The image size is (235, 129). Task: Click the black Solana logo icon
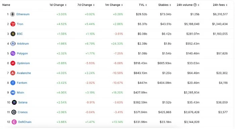14,103
